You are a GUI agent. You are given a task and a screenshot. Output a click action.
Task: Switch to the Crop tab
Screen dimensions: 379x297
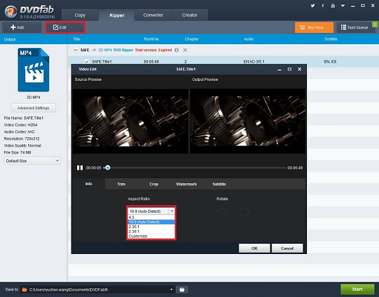[153, 184]
